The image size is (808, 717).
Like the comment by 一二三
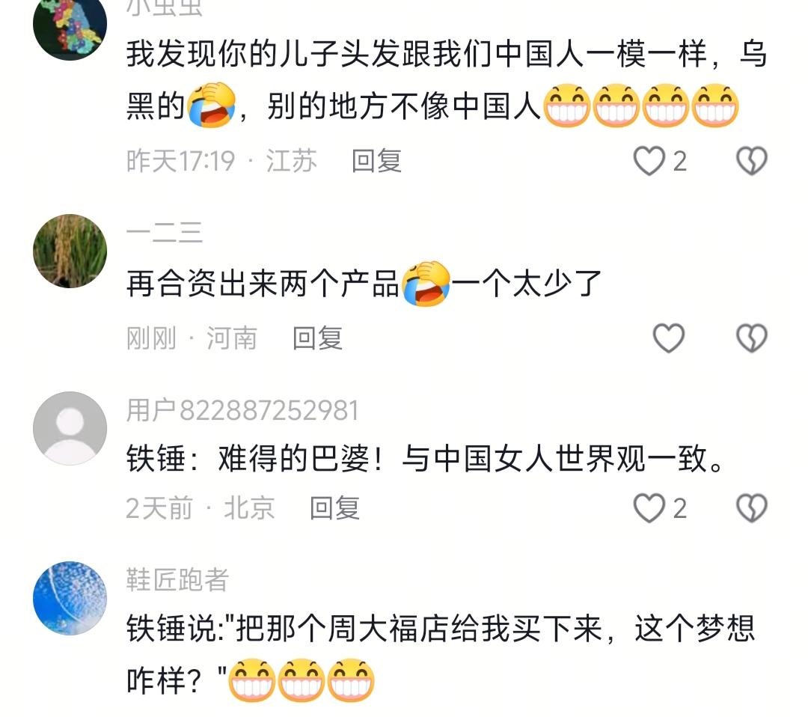(668, 338)
